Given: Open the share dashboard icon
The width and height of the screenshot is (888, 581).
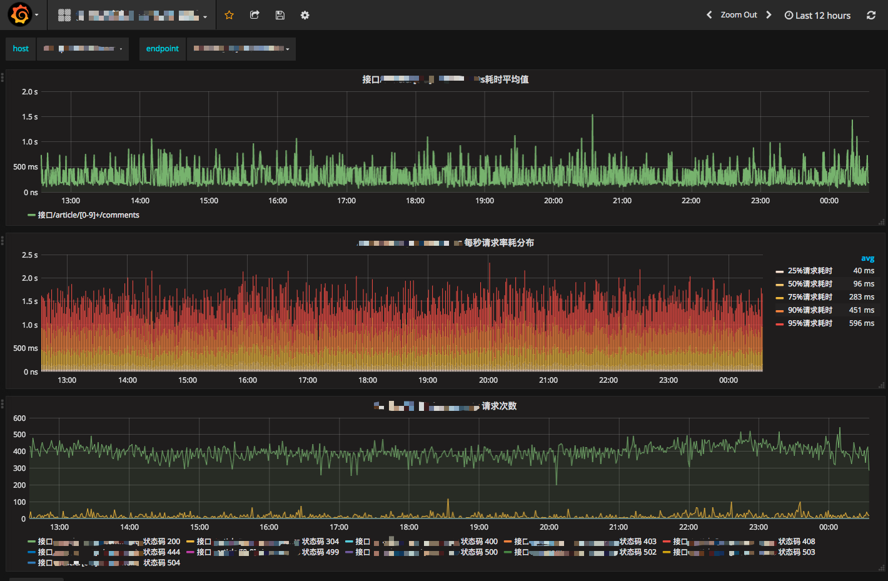Looking at the screenshot, I should pyautogui.click(x=255, y=15).
